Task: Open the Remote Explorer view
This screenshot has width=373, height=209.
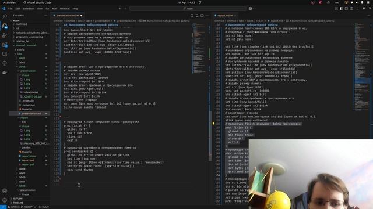Action: 5,54
